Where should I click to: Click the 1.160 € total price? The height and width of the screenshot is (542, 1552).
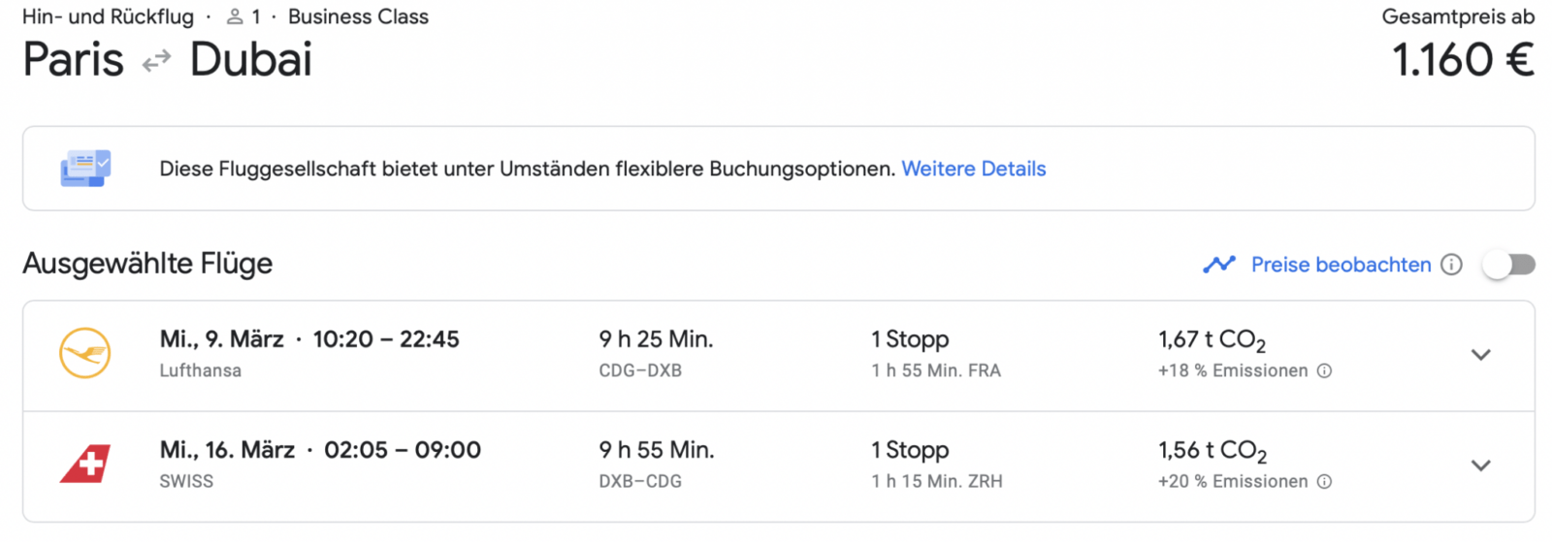point(1464,60)
